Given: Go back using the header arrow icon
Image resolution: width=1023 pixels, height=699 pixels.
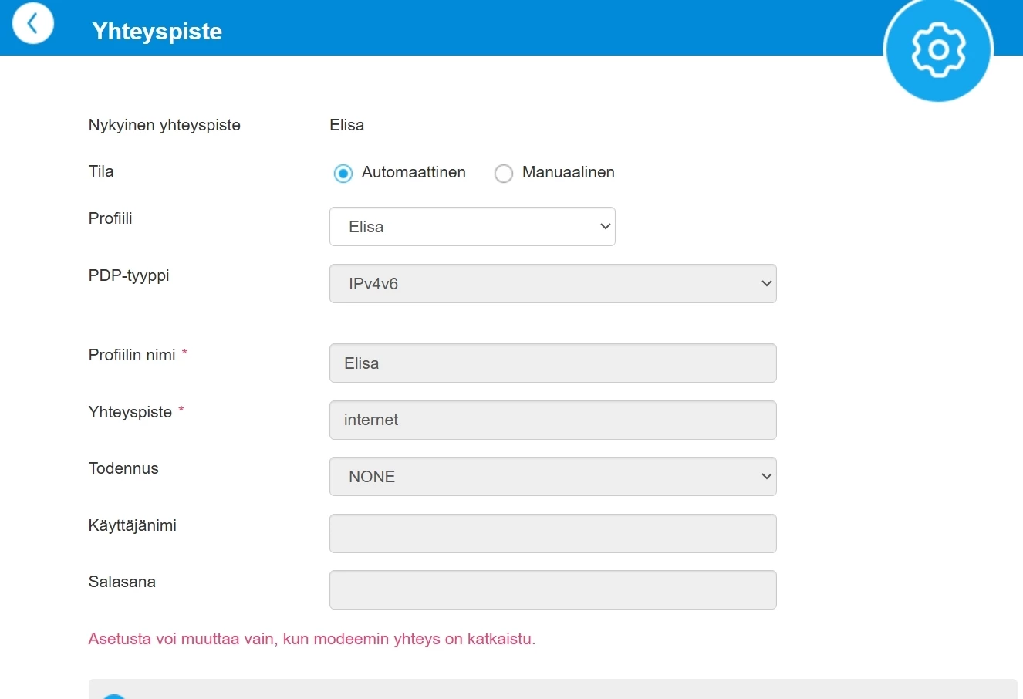Looking at the screenshot, I should [x=32, y=24].
